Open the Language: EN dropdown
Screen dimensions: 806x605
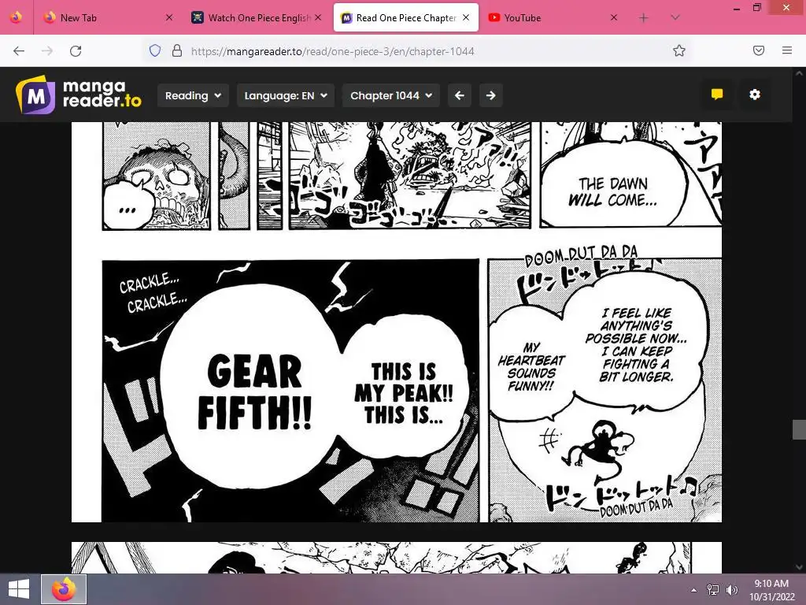[286, 95]
